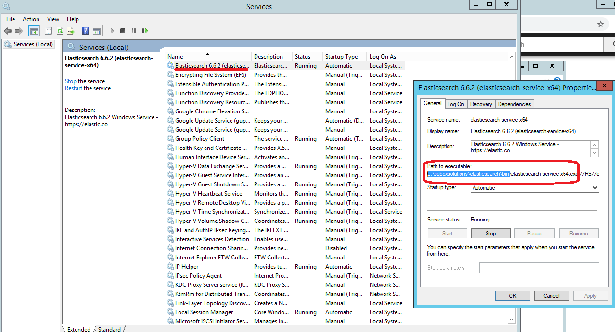Select the Microsoft iSCSI Initiator Service row
The image size is (615, 332).
pos(285,321)
